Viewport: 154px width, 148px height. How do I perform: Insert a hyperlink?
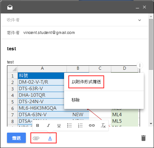tap(92, 125)
